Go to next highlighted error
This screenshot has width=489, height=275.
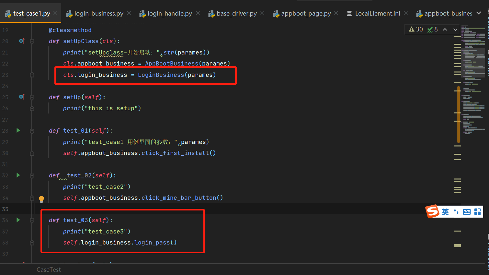[455, 29]
